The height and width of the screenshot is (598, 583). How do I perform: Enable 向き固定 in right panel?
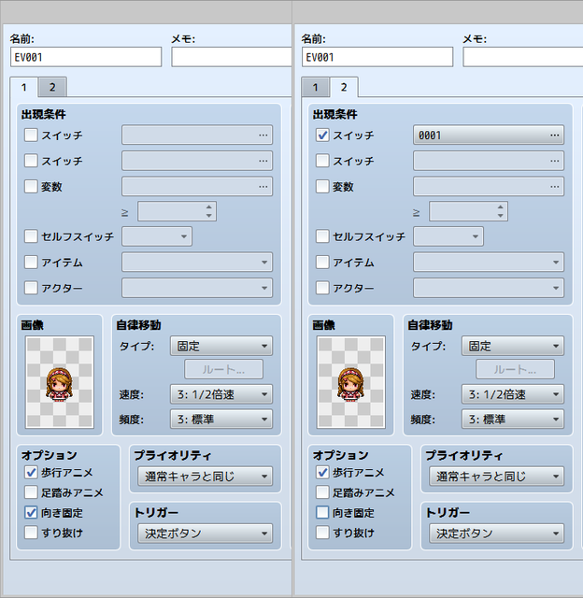click(x=322, y=513)
